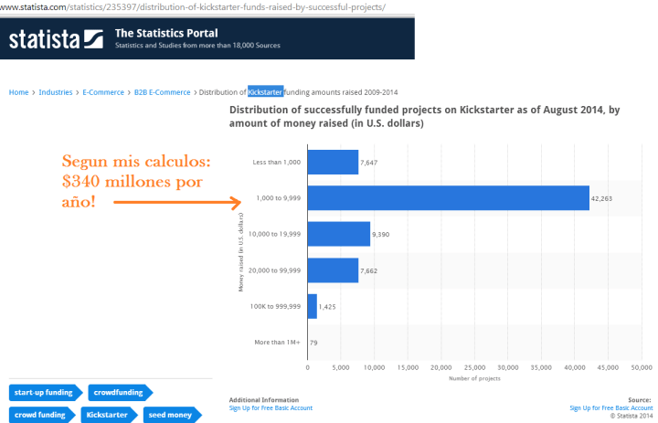Click Sign Up link under Source
658x423 pixels.
[x=610, y=407]
